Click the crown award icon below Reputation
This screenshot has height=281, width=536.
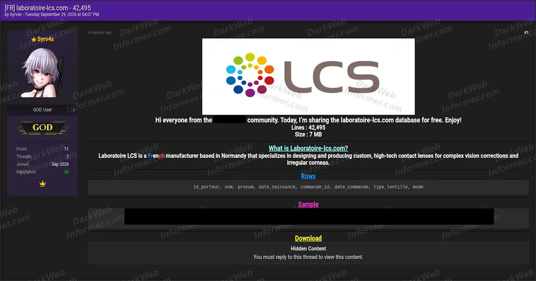coord(43,183)
